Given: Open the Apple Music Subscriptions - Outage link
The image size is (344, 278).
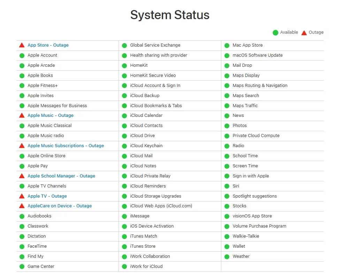Looking at the screenshot, I should click(66, 146).
